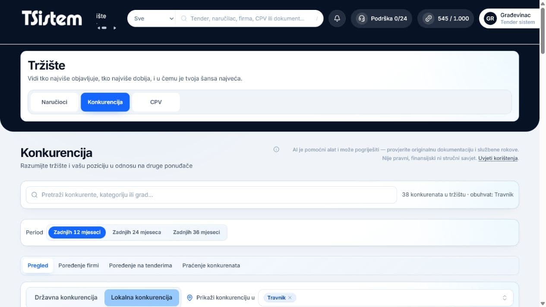
Task: Click the TSistem logo
Action: (52, 18)
